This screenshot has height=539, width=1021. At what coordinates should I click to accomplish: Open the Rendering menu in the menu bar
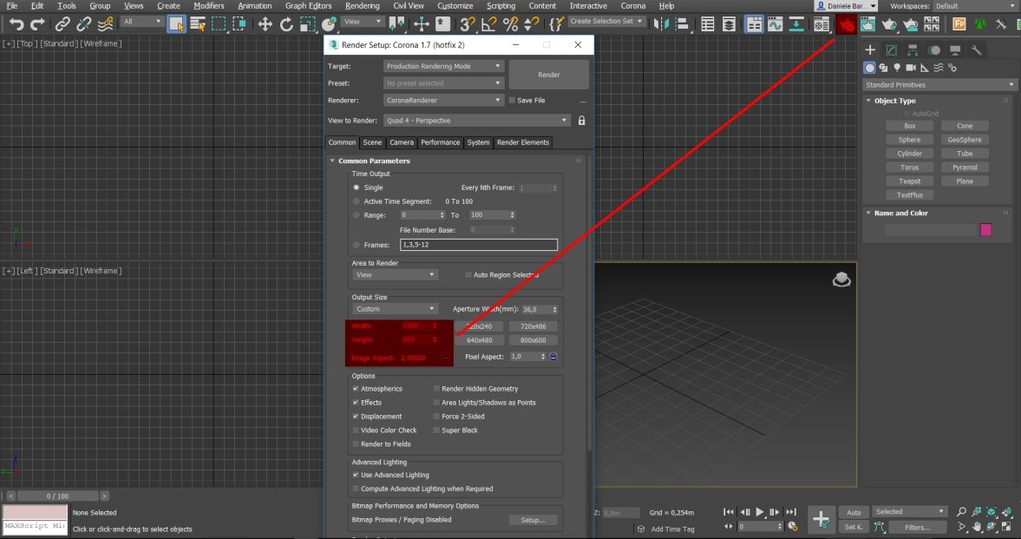pyautogui.click(x=362, y=6)
